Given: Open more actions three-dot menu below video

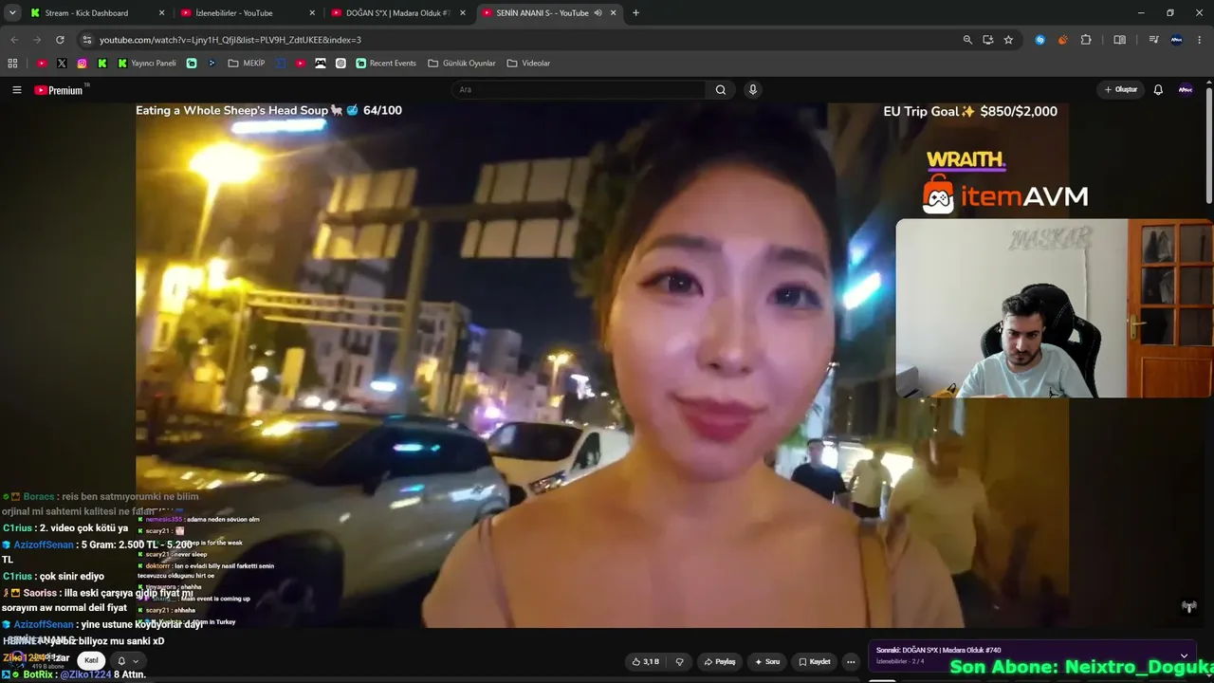Looking at the screenshot, I should pyautogui.click(x=851, y=661).
